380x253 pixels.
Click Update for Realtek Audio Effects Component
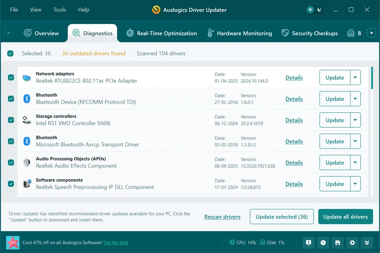[x=335, y=162]
